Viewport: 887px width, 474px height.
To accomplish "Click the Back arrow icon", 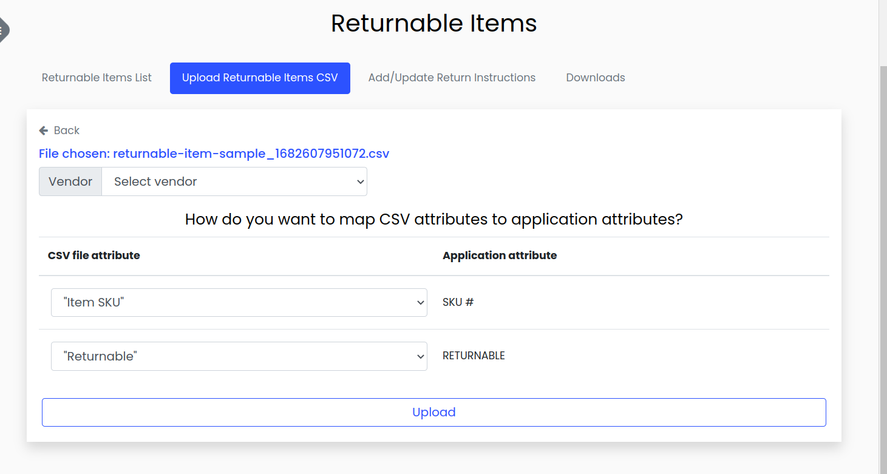I will pyautogui.click(x=44, y=130).
